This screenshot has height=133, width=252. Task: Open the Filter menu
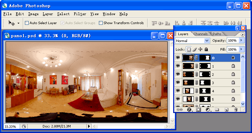click(80, 14)
